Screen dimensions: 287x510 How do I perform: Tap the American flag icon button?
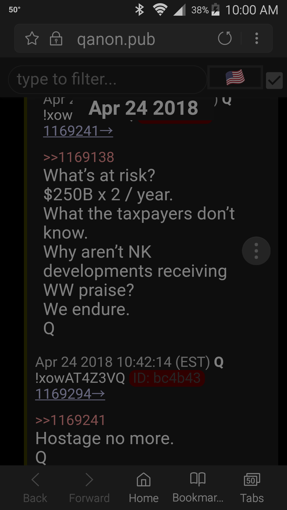(x=235, y=77)
